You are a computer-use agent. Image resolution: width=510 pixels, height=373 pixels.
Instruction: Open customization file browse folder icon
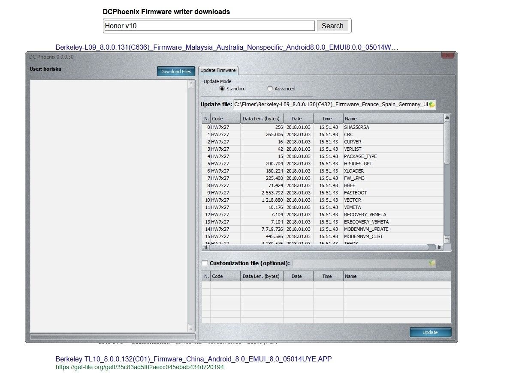pos(432,263)
